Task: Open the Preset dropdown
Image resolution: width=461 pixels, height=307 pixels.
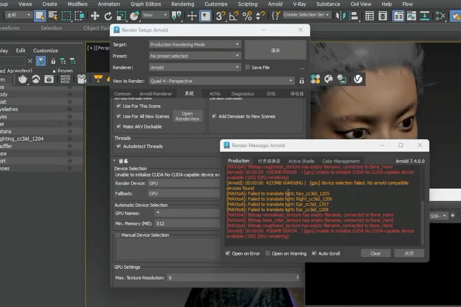Action: 195,56
